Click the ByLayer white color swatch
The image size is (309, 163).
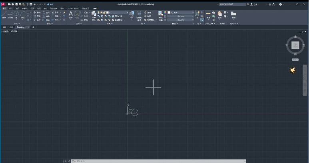pos(169,12)
